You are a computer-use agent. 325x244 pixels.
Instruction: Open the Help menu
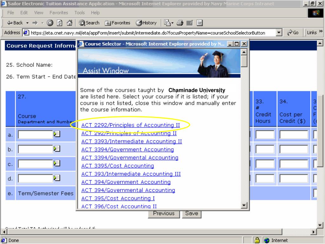[95, 13]
